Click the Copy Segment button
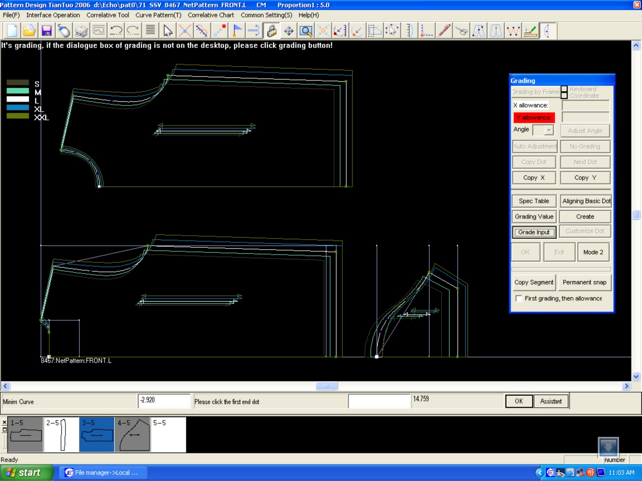 coord(534,282)
